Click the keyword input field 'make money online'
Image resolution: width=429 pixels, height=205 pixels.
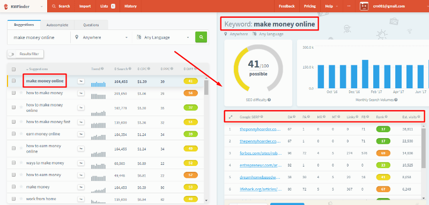[39, 37]
